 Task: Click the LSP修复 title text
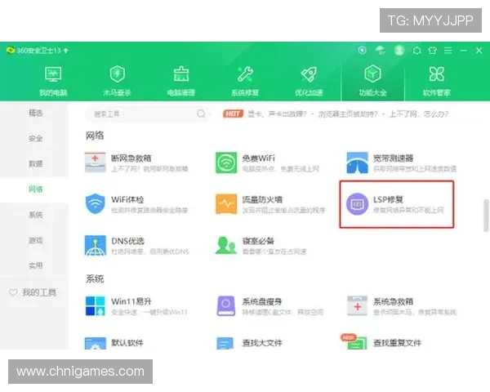point(388,199)
